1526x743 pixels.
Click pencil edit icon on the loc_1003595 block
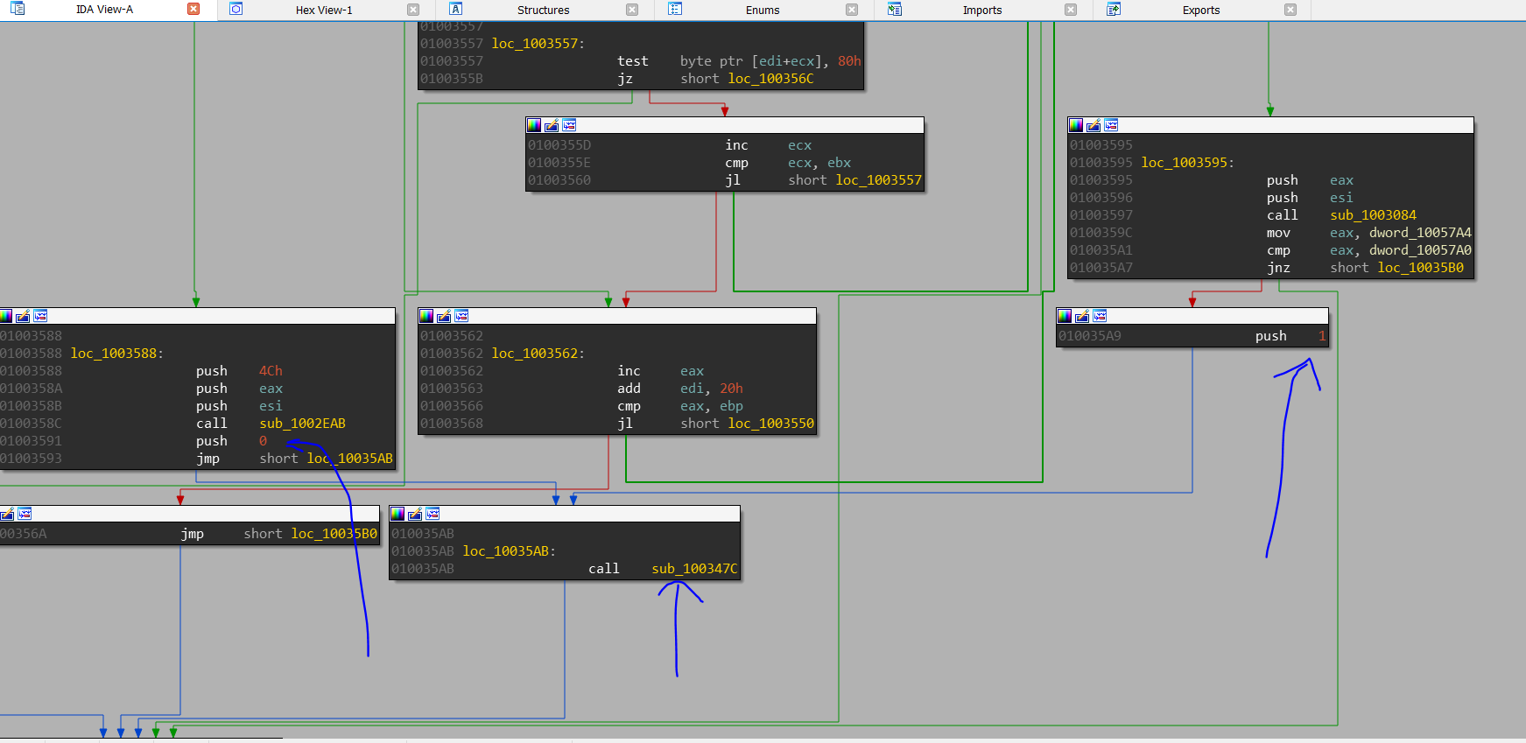point(1094,125)
